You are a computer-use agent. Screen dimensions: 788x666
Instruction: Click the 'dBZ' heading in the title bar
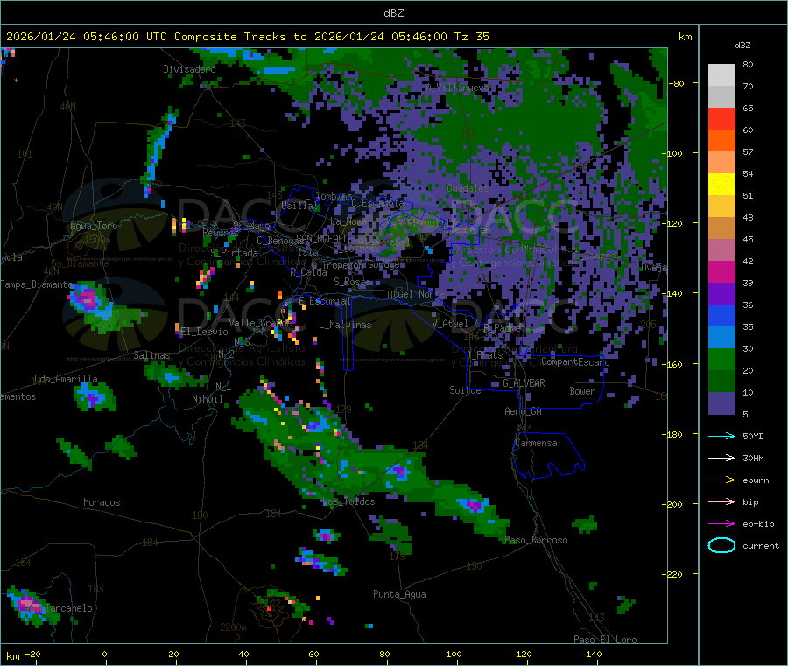393,13
